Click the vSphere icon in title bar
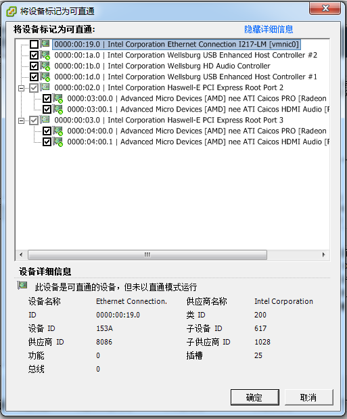The width and height of the screenshot is (347, 419). point(11,12)
